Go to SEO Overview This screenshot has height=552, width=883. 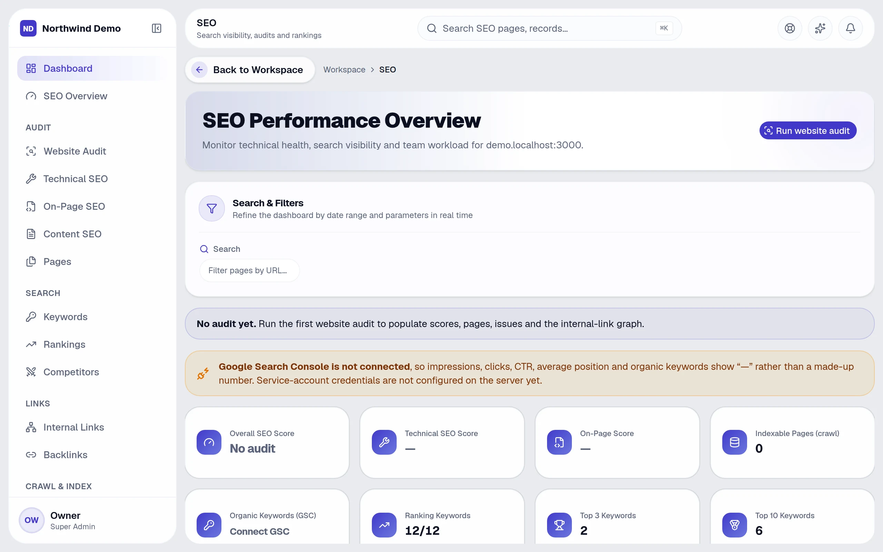pos(93,96)
